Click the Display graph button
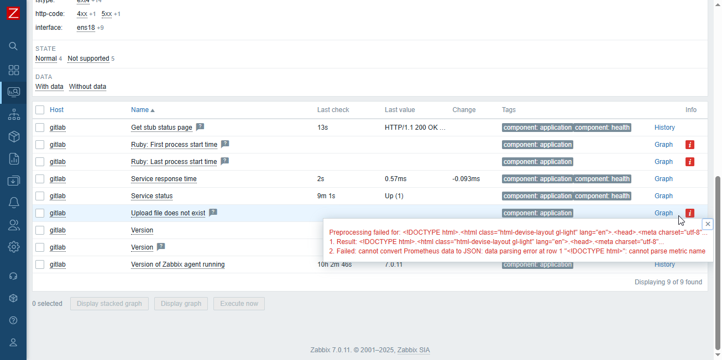722x360 pixels. pos(181,304)
